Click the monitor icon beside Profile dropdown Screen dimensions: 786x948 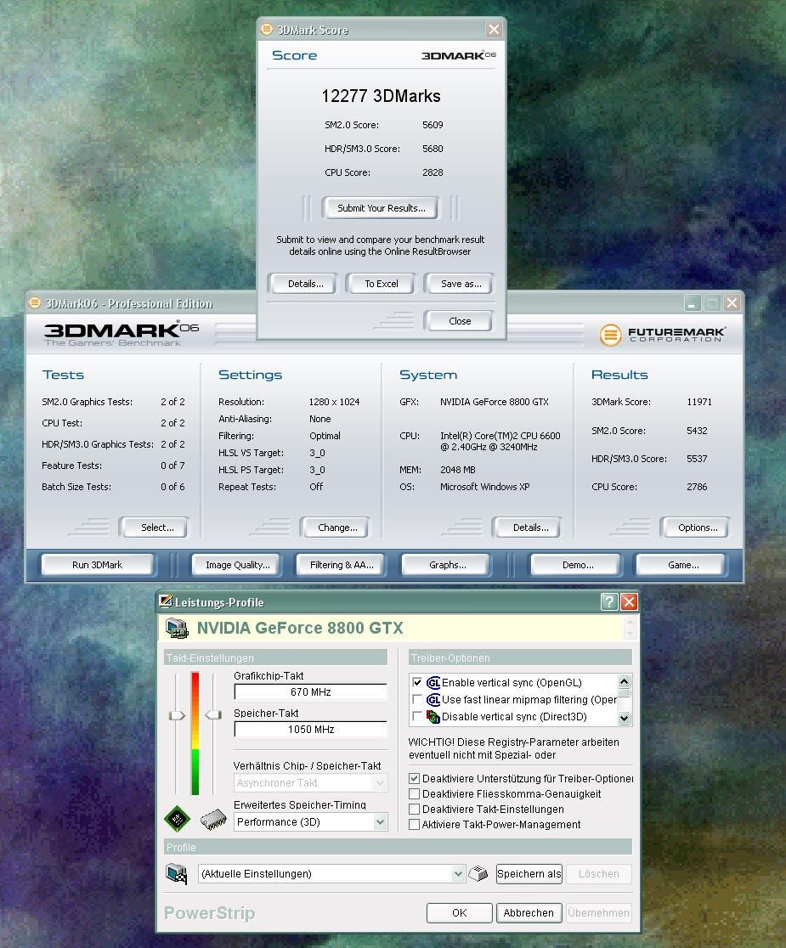click(177, 873)
